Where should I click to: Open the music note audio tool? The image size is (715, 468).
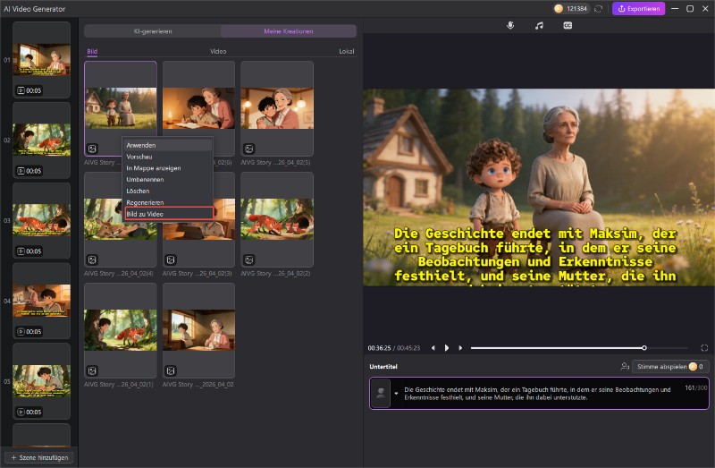coord(539,26)
